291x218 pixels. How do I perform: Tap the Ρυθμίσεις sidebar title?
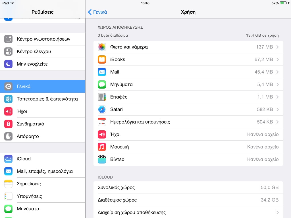[43, 12]
